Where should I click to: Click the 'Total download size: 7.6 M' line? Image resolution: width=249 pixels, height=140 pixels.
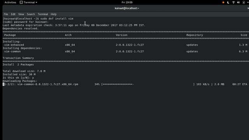pos(24,71)
